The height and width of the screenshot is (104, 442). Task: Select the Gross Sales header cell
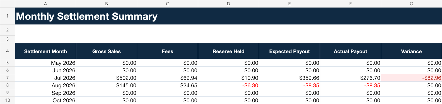tap(107, 51)
